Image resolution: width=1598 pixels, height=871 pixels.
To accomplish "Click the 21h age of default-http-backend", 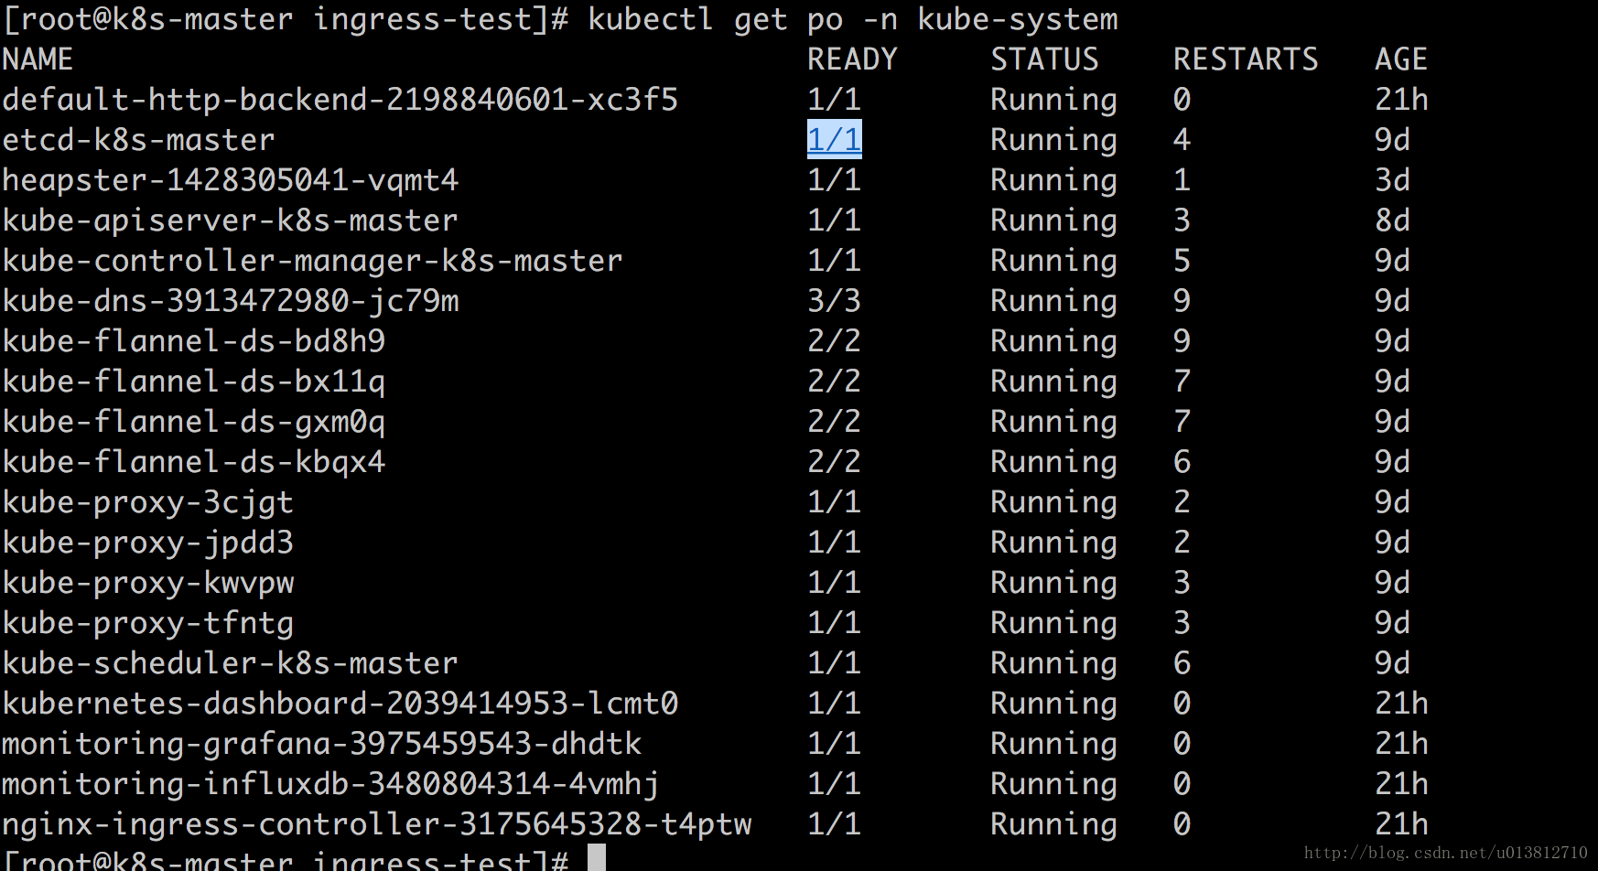I will (x=1401, y=100).
